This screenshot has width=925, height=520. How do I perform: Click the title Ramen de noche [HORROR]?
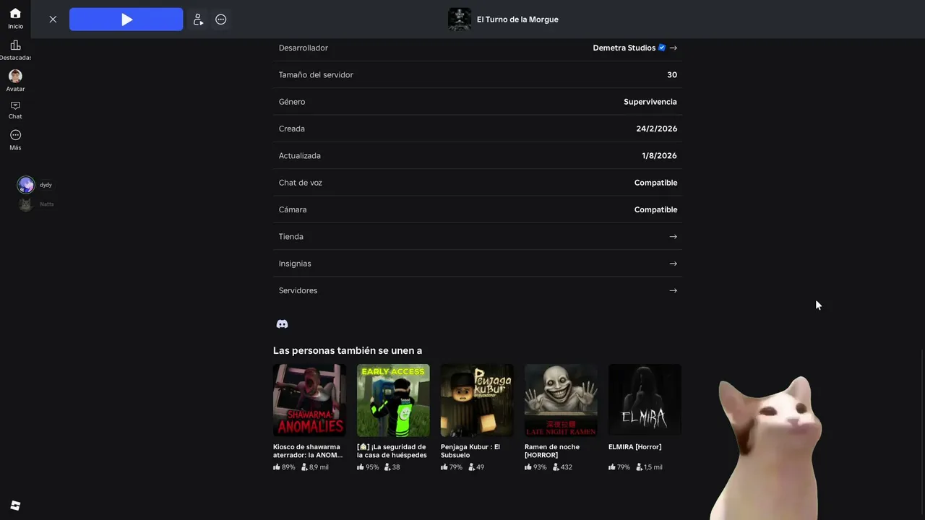[552, 451]
